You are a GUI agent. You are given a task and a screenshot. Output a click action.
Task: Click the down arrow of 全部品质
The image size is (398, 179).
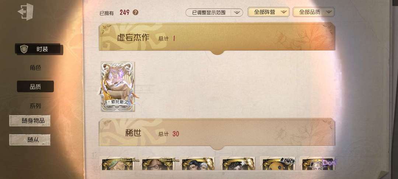coord(329,12)
